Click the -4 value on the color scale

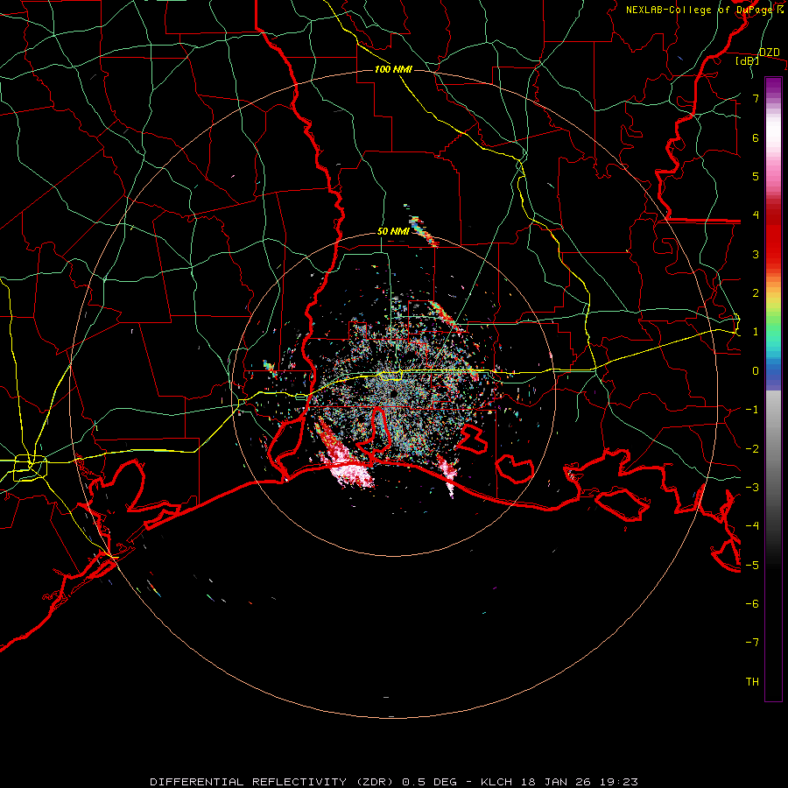click(752, 526)
